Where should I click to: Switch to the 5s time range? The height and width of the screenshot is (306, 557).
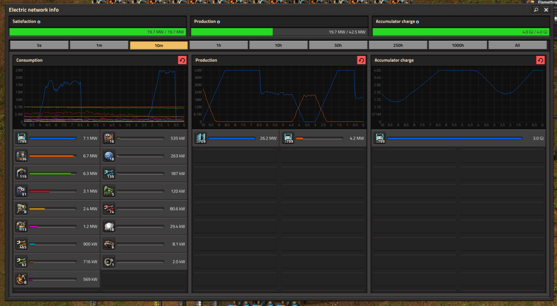point(39,45)
